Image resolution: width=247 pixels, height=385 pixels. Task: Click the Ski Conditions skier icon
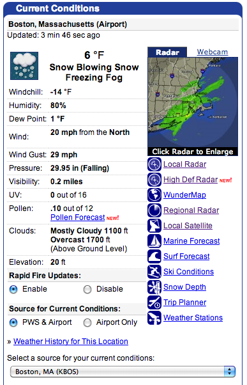click(154, 272)
